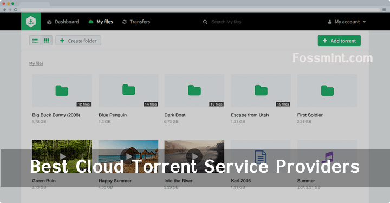Open the My files breadcrumb link
Image resolution: width=390 pixels, height=203 pixels.
click(x=36, y=63)
